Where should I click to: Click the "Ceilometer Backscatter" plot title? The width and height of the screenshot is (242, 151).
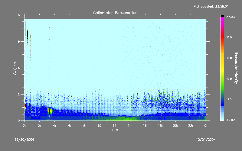pyautogui.click(x=115, y=13)
